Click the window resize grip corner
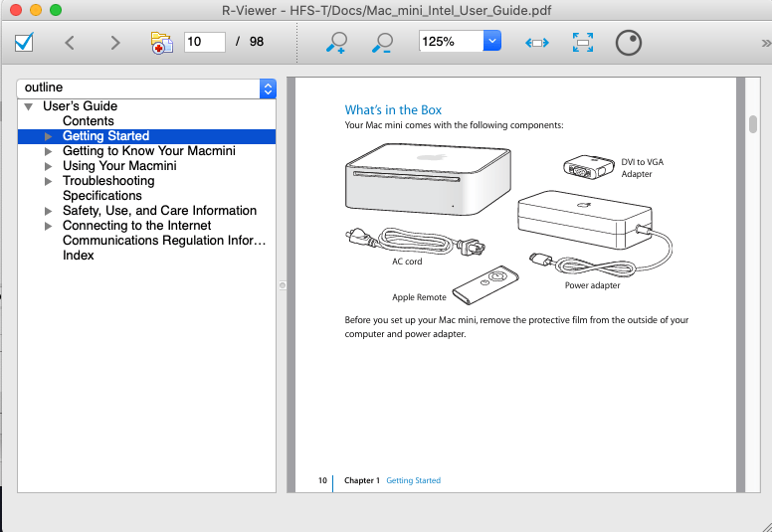Image resolution: width=772 pixels, height=532 pixels. [x=766, y=527]
